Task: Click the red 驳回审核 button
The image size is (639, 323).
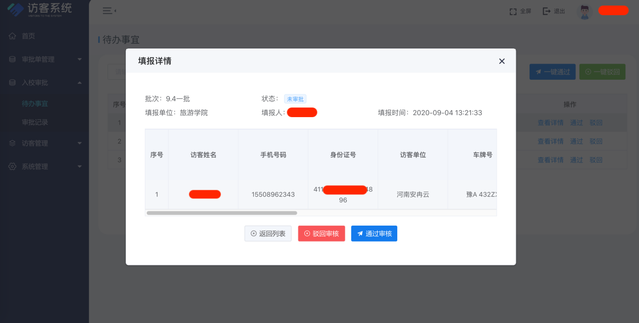Action: pyautogui.click(x=322, y=234)
